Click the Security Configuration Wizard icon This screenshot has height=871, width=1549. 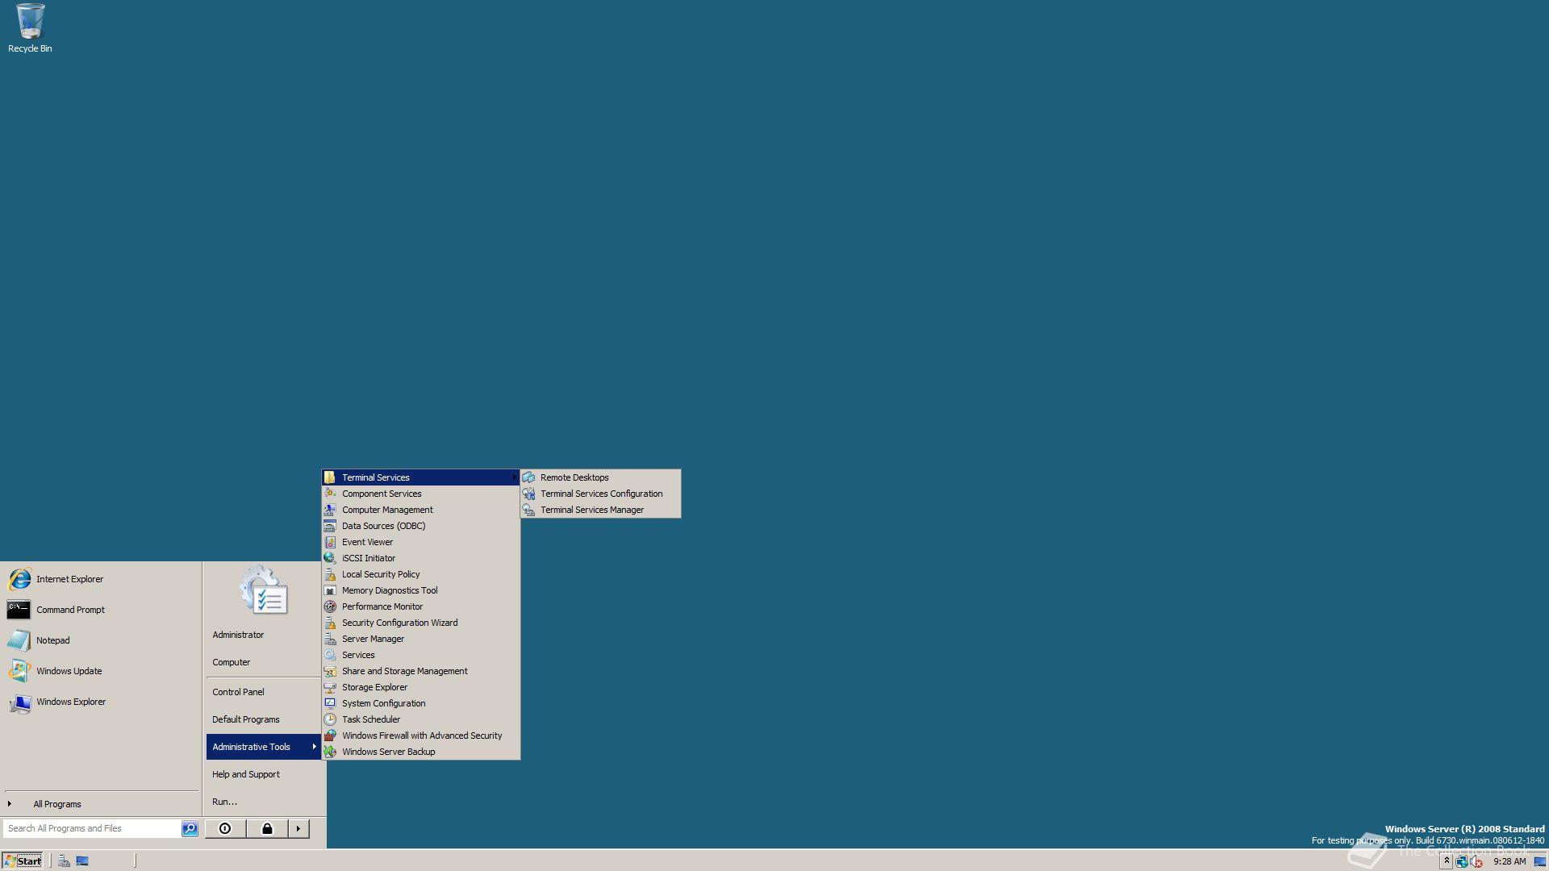pyautogui.click(x=330, y=623)
